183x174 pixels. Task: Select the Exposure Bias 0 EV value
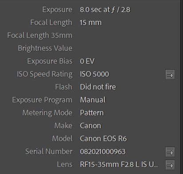(x=87, y=61)
